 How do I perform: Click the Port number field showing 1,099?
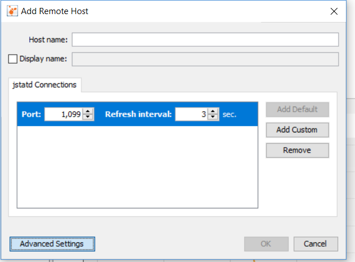pos(64,114)
